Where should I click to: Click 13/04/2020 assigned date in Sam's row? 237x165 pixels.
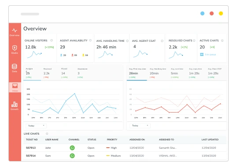point(137,156)
